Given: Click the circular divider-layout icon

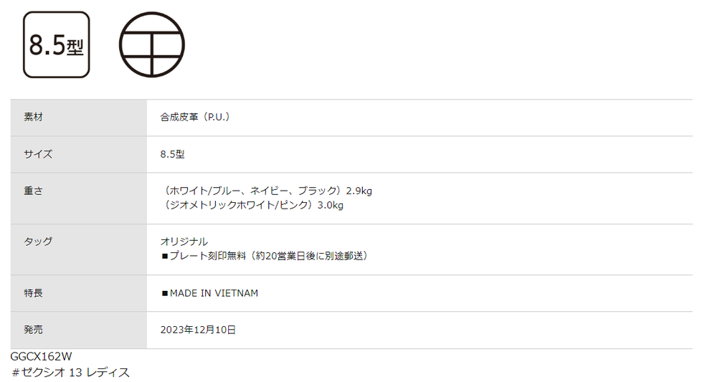Looking at the screenshot, I should coord(152,45).
